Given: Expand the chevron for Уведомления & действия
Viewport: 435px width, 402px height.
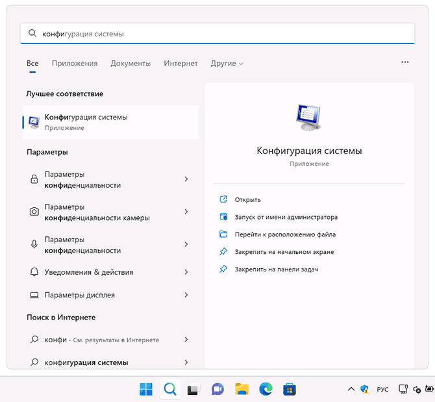Looking at the screenshot, I should coord(186,272).
